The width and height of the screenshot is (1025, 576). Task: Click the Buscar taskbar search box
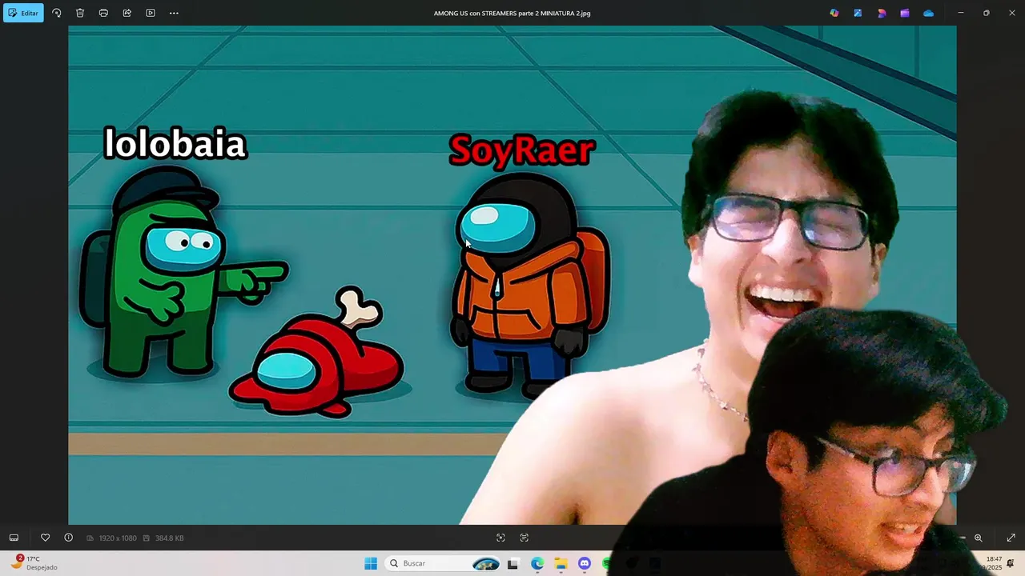click(443, 563)
